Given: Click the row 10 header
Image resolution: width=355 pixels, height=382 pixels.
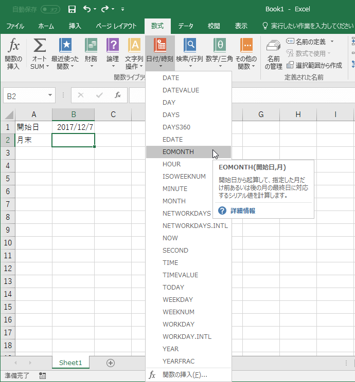Looking at the screenshot, I should click(8, 243).
